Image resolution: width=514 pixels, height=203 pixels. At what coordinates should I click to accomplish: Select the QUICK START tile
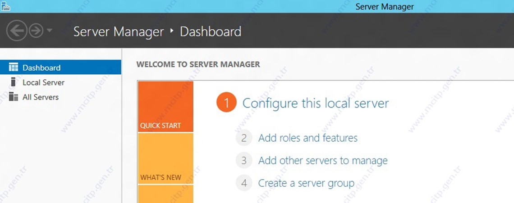tap(165, 106)
